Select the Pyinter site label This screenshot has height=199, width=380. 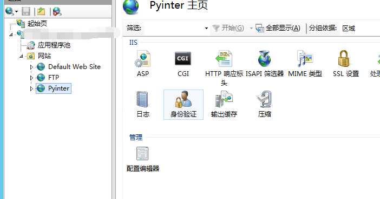pos(58,88)
